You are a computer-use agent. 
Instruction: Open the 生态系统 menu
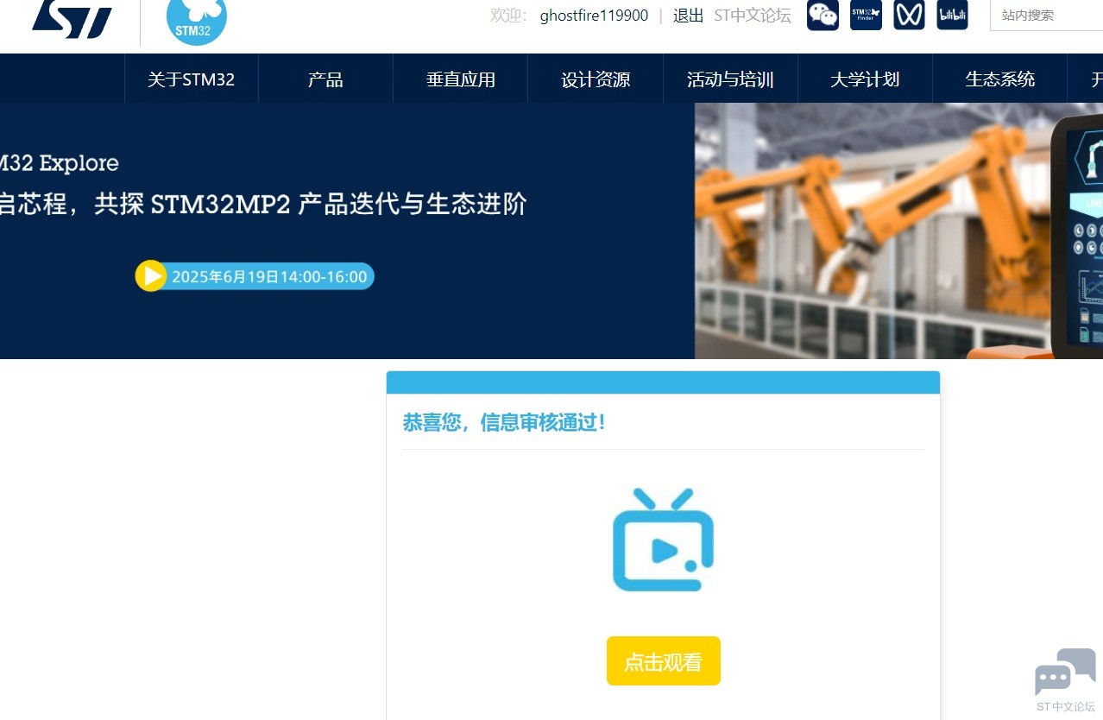pyautogui.click(x=999, y=79)
